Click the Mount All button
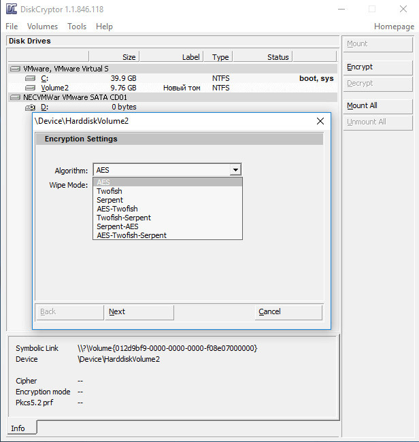This screenshot has width=419, height=442. pyautogui.click(x=378, y=105)
